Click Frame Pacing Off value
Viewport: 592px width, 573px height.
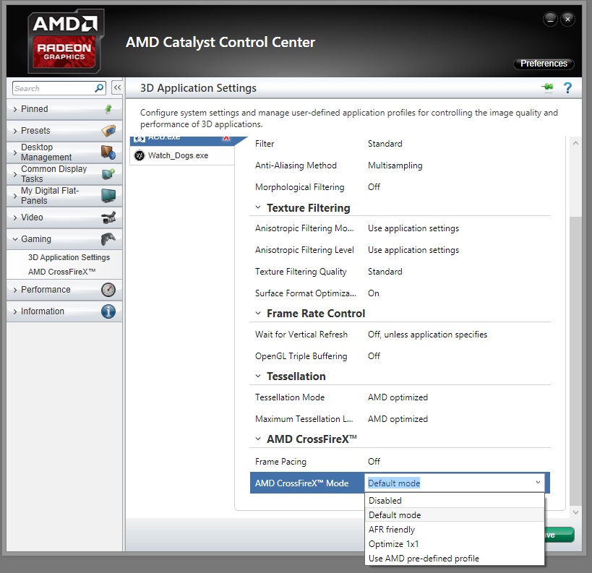point(374,461)
